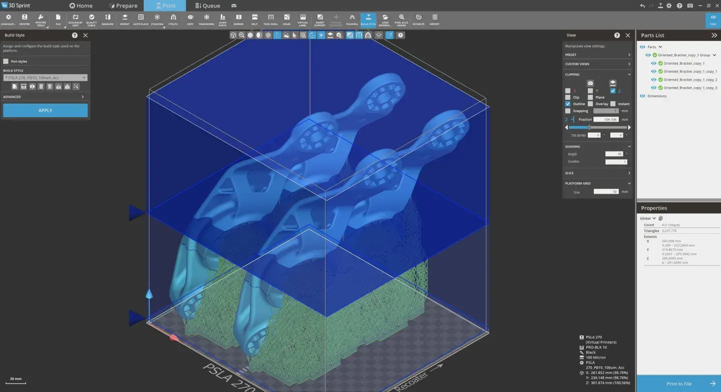The image size is (721, 392).
Task: Hide Oriented_Bracket_copy_1_copy_2 with eye icon
Action: pyautogui.click(x=653, y=80)
